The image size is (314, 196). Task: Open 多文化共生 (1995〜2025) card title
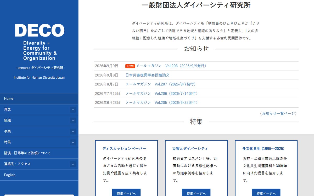[263, 148]
